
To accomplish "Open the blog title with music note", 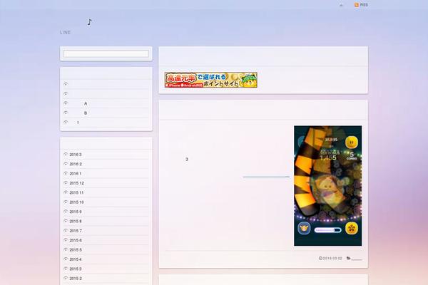I will click(x=76, y=22).
